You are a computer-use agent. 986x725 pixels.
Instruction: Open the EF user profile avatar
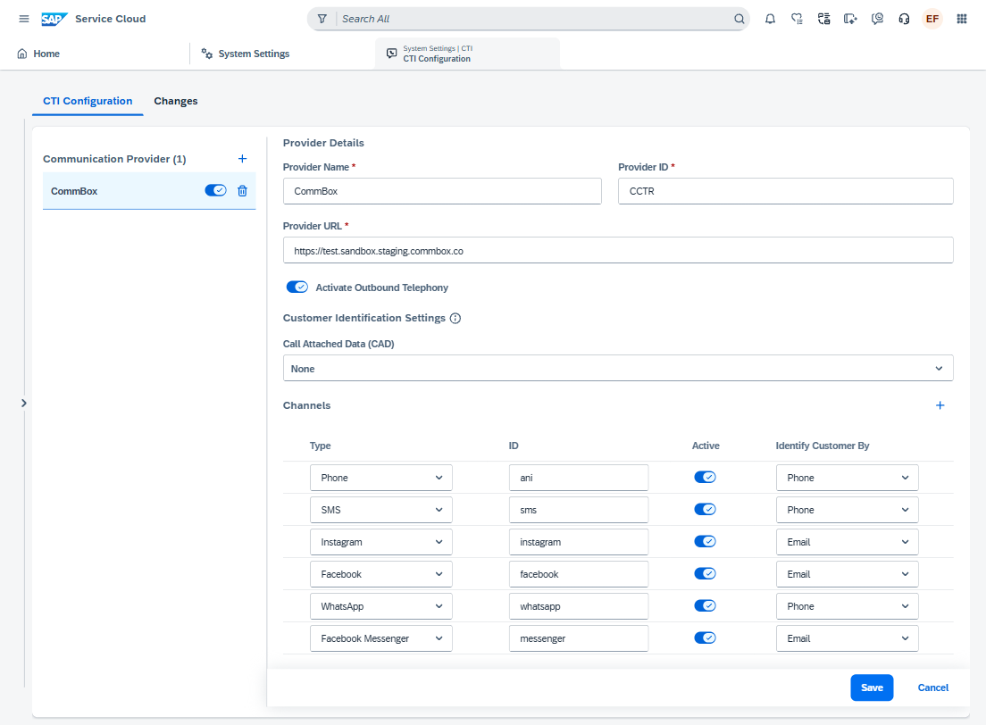[932, 19]
